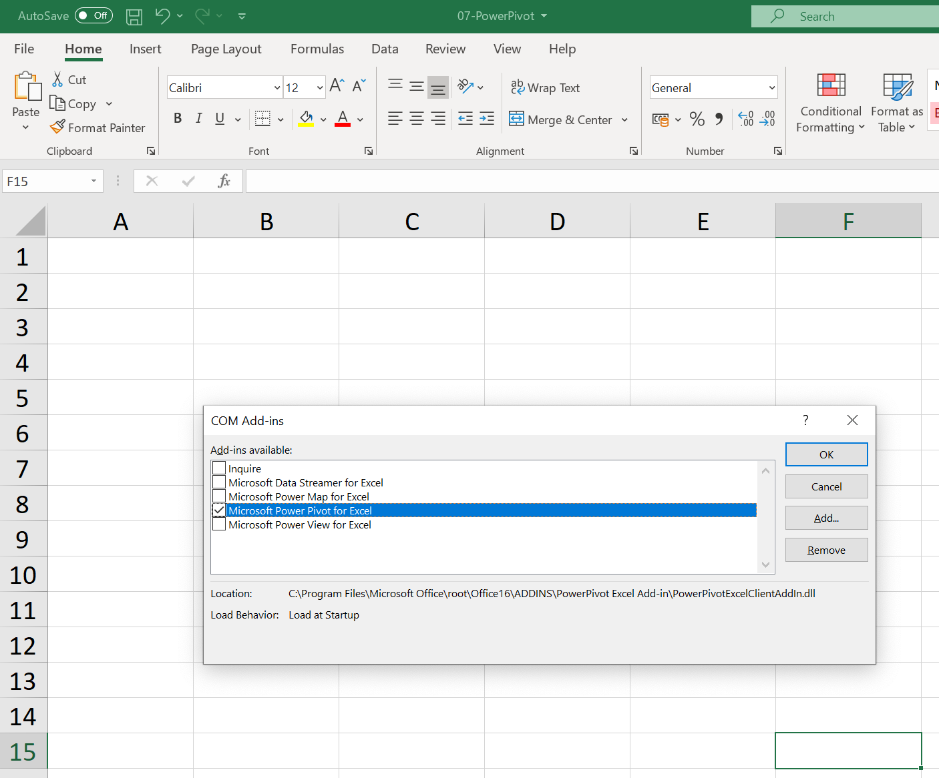Click Cancel in COM Add-ins dialog
Screen dimensions: 939x778
[x=827, y=486]
